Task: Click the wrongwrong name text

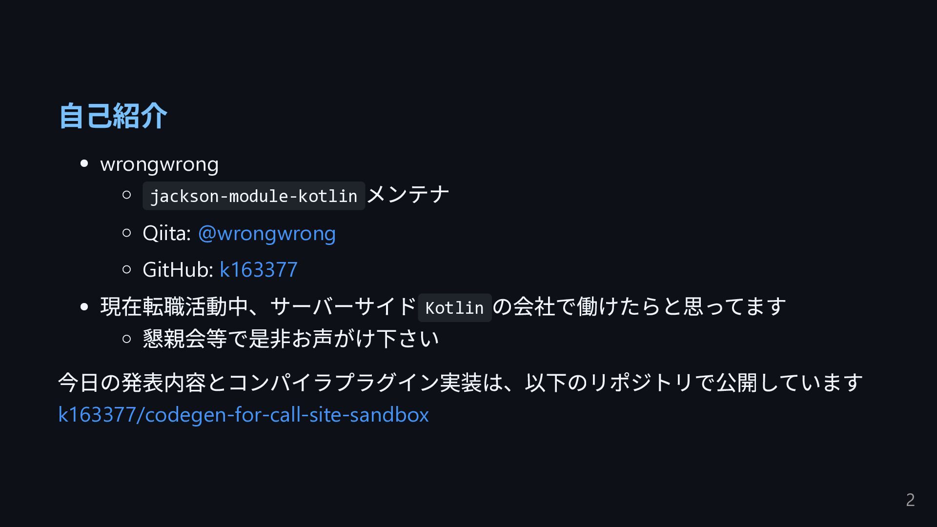Action: coord(159,164)
